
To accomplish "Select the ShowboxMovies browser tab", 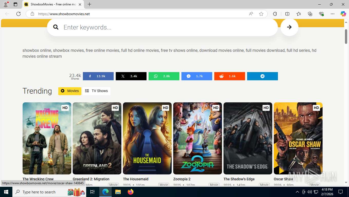I will (x=53, y=4).
